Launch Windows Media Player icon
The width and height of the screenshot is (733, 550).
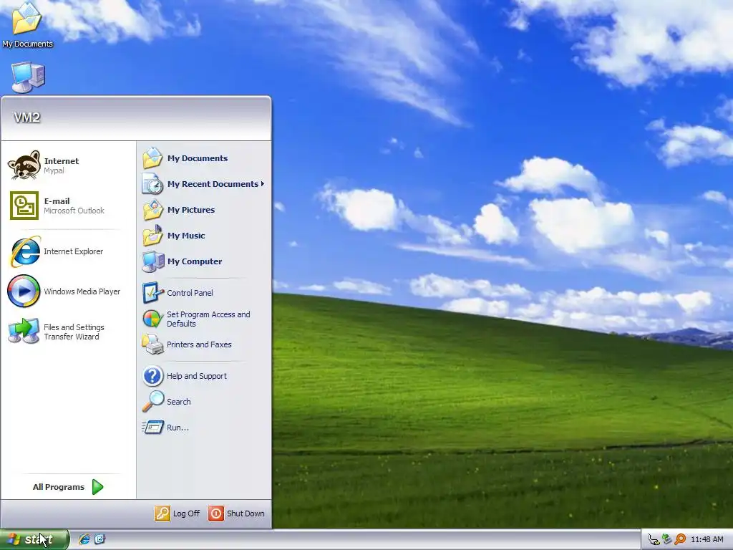[x=24, y=291]
